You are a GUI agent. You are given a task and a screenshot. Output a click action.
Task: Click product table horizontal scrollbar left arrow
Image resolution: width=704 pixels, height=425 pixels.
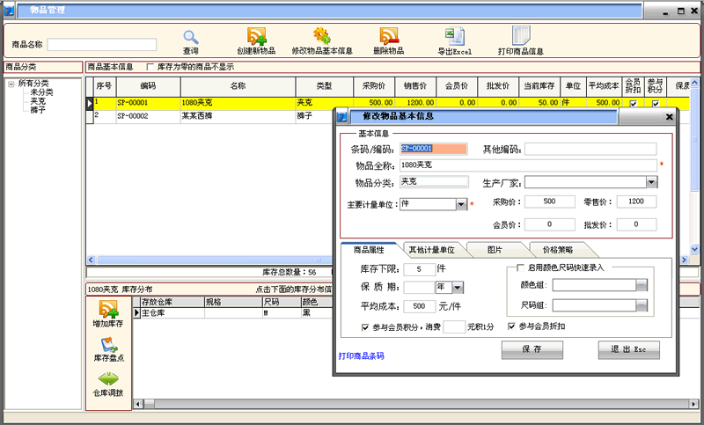tap(92, 260)
